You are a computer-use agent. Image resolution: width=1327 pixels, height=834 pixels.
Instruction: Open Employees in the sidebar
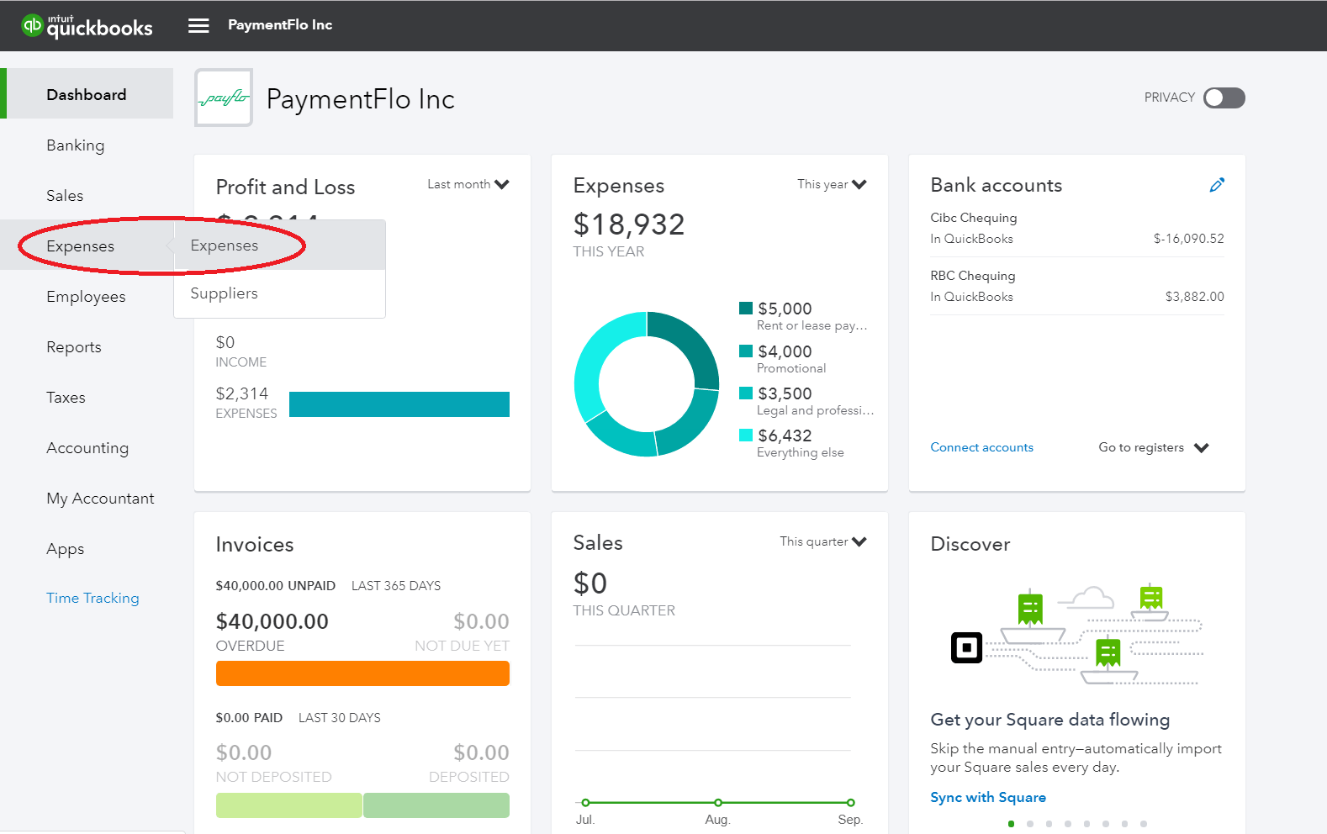[86, 296]
